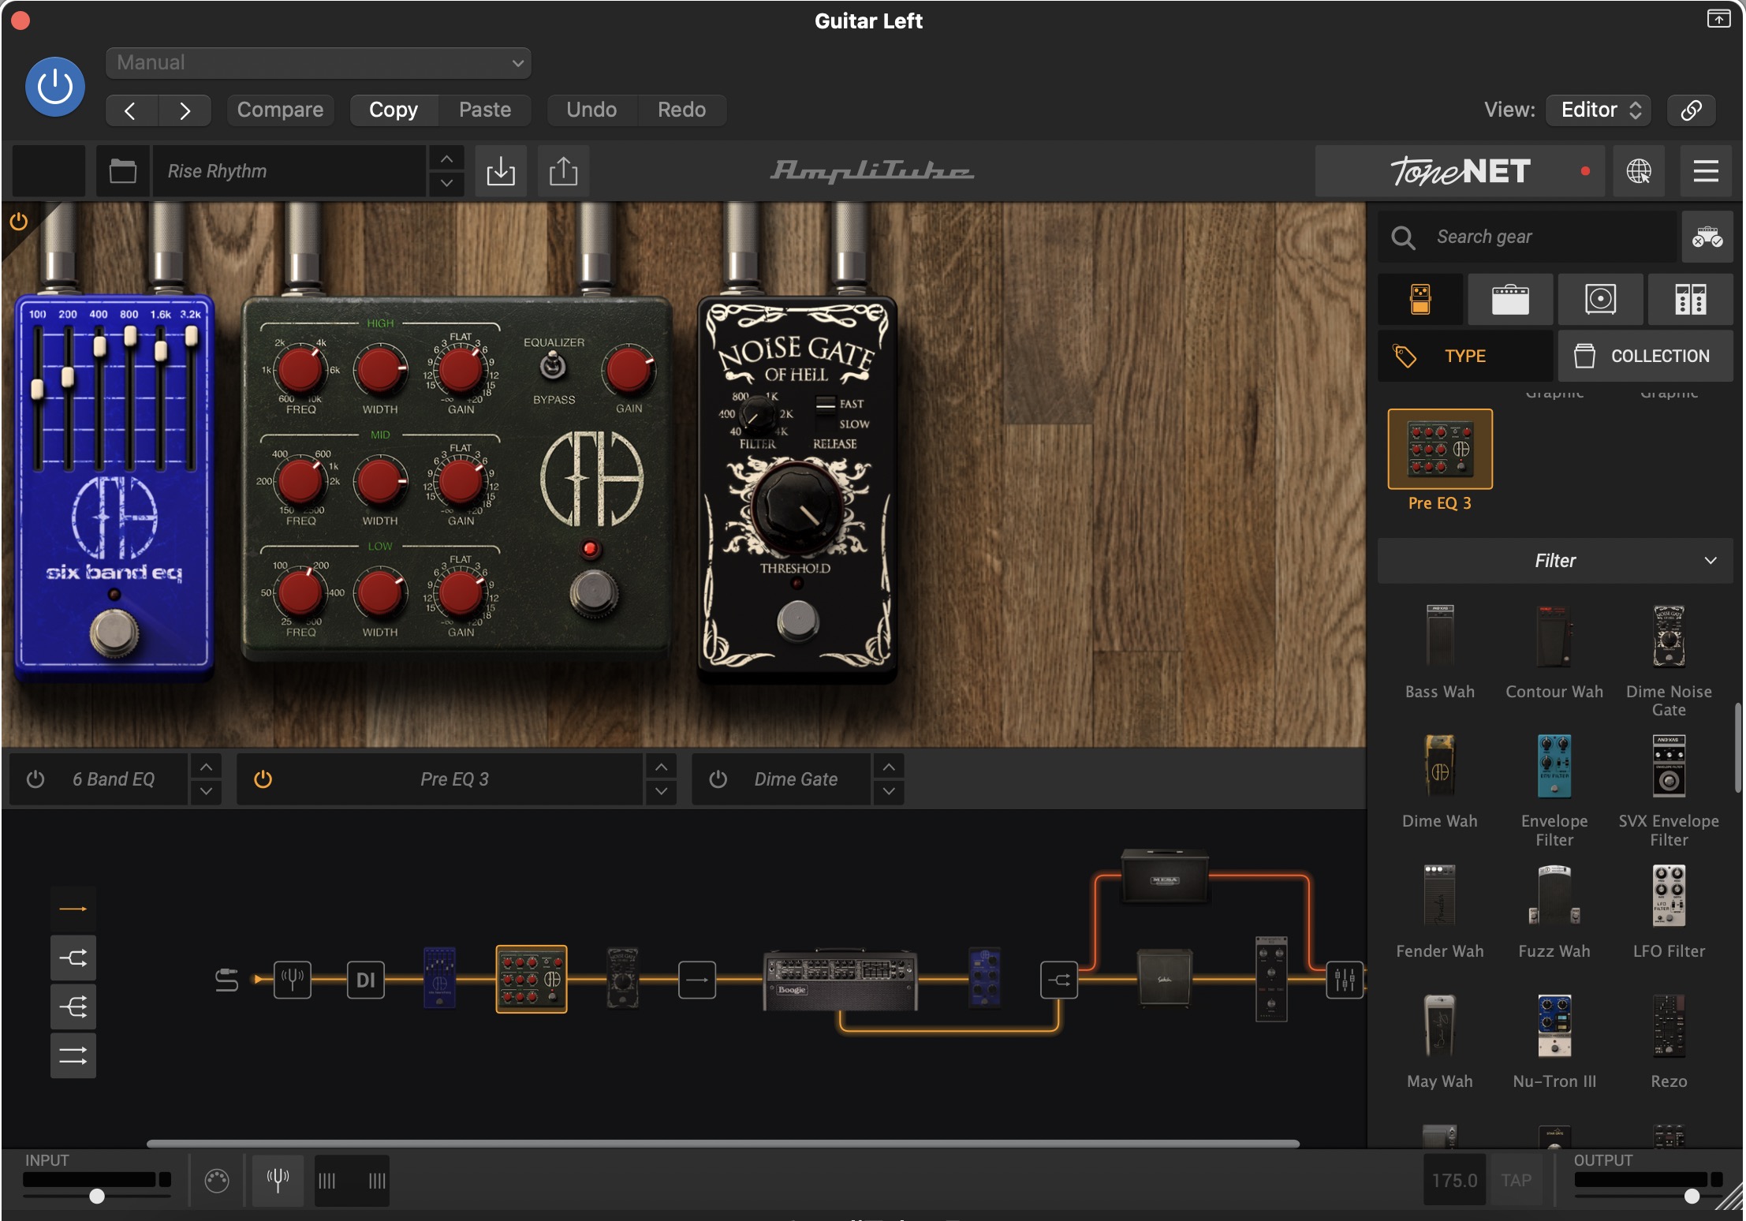The height and width of the screenshot is (1221, 1746).
Task: Switch to the TYPE tab
Action: tap(1465, 356)
